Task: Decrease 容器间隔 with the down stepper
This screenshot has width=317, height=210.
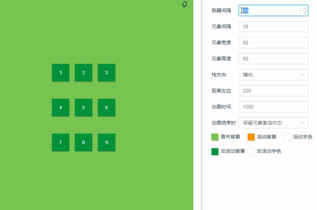Action: [304, 13]
